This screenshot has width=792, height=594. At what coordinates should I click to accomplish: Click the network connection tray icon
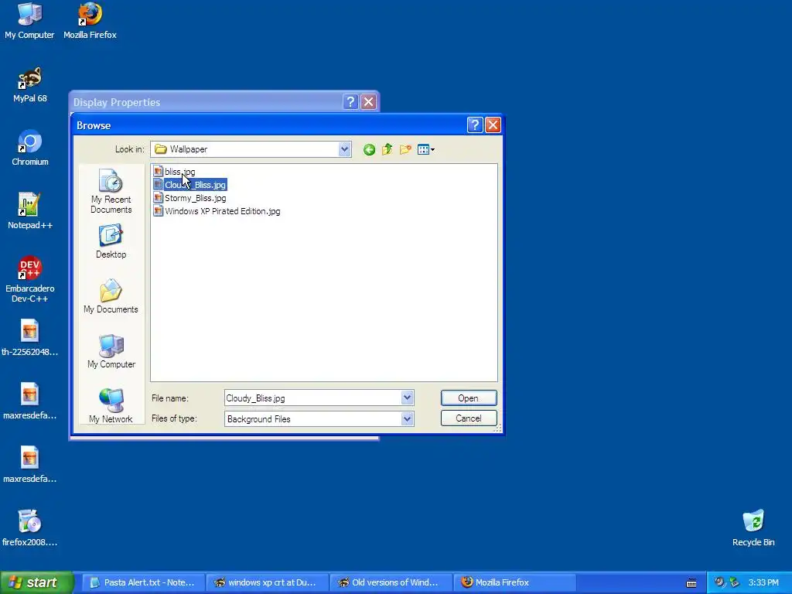click(735, 582)
